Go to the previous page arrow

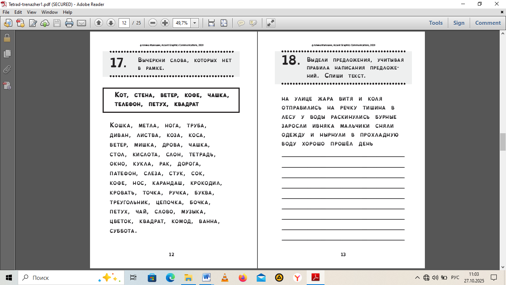99,23
